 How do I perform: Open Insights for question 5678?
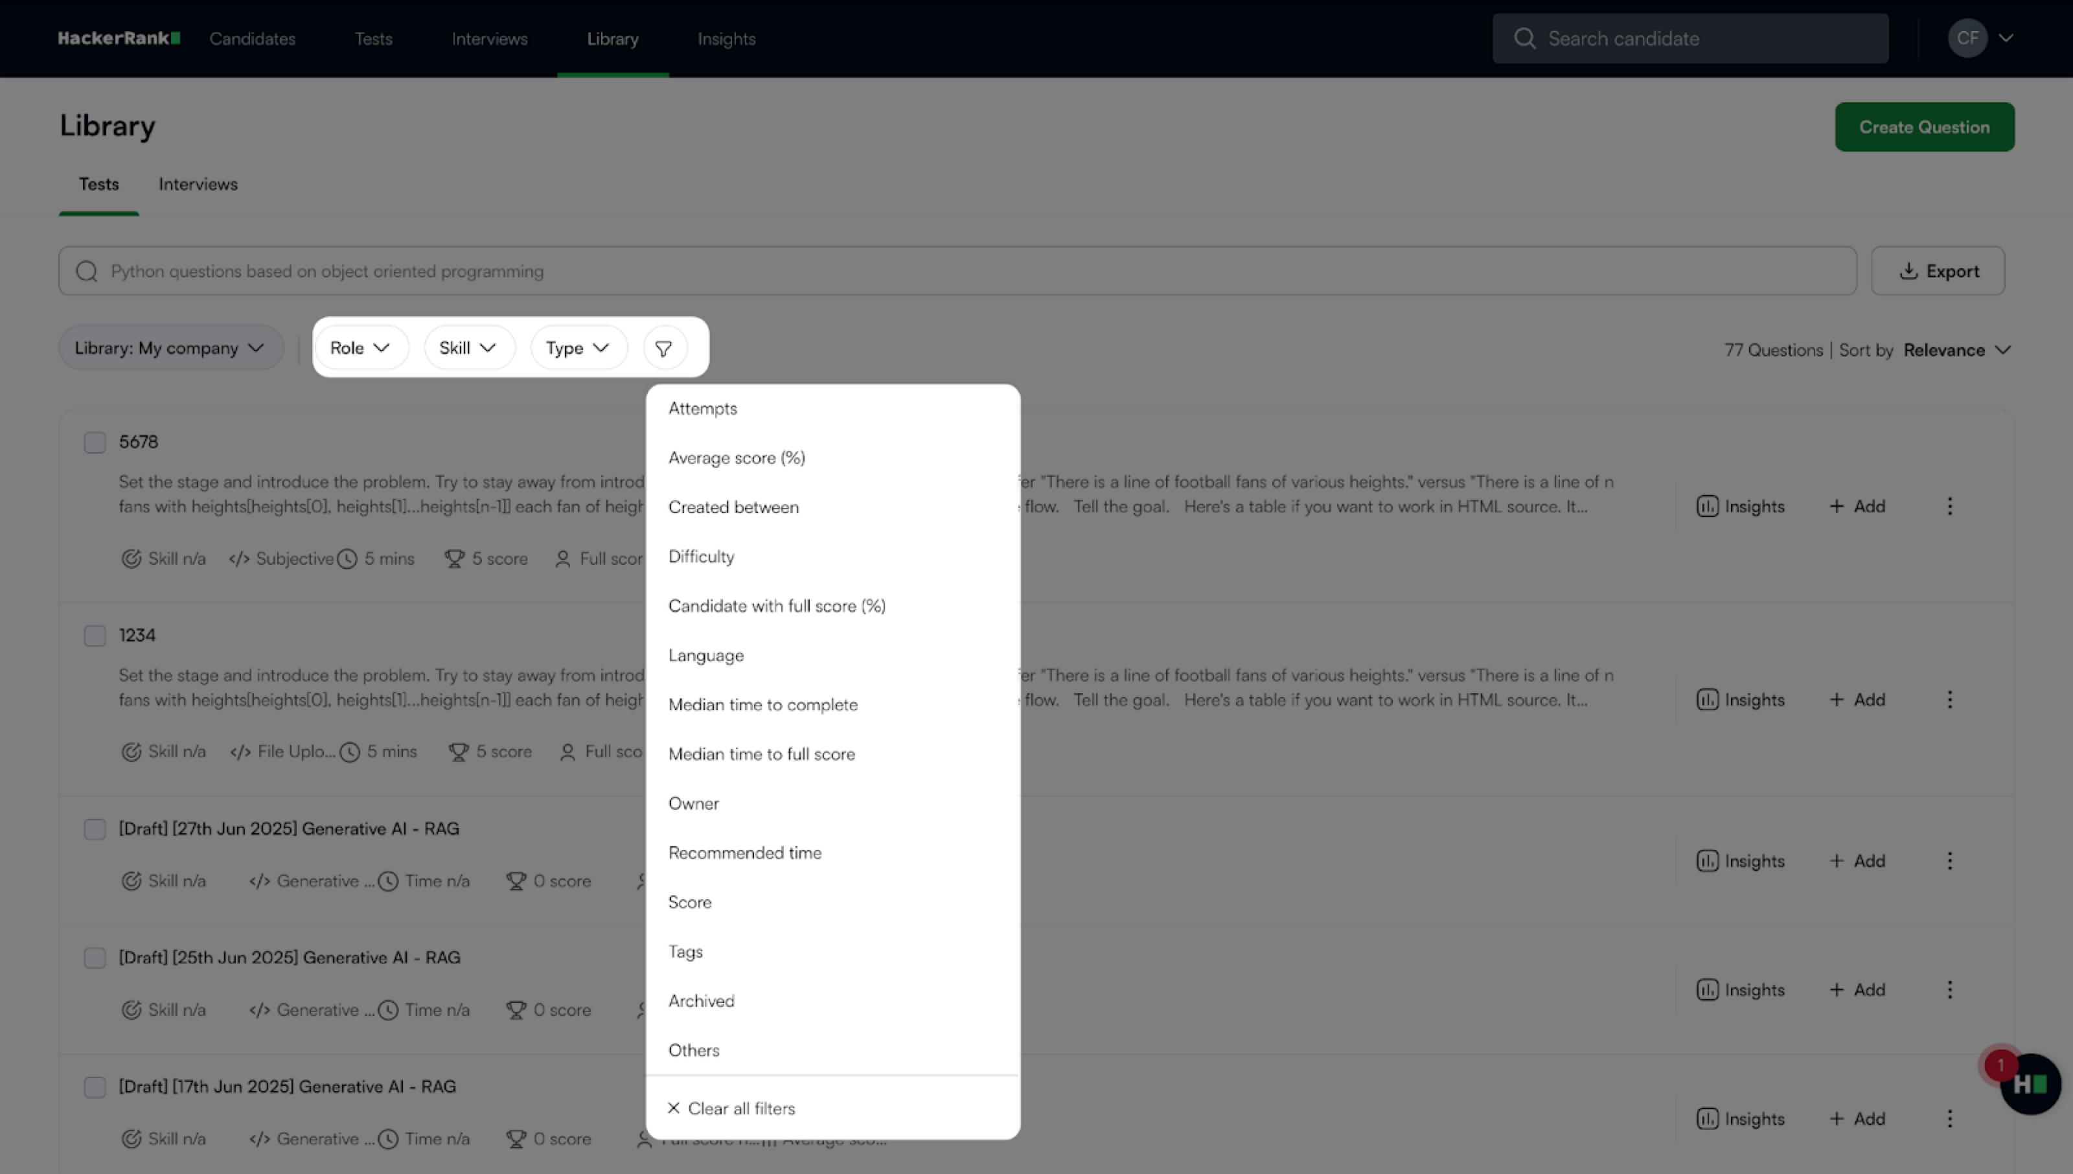(x=1741, y=507)
